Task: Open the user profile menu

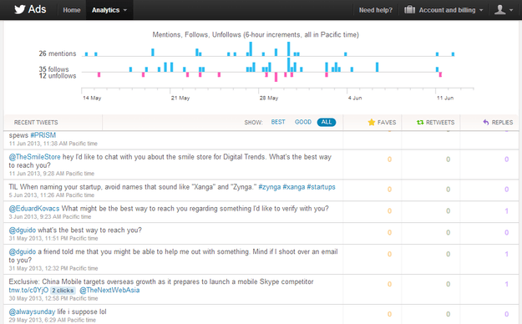Action: point(504,10)
